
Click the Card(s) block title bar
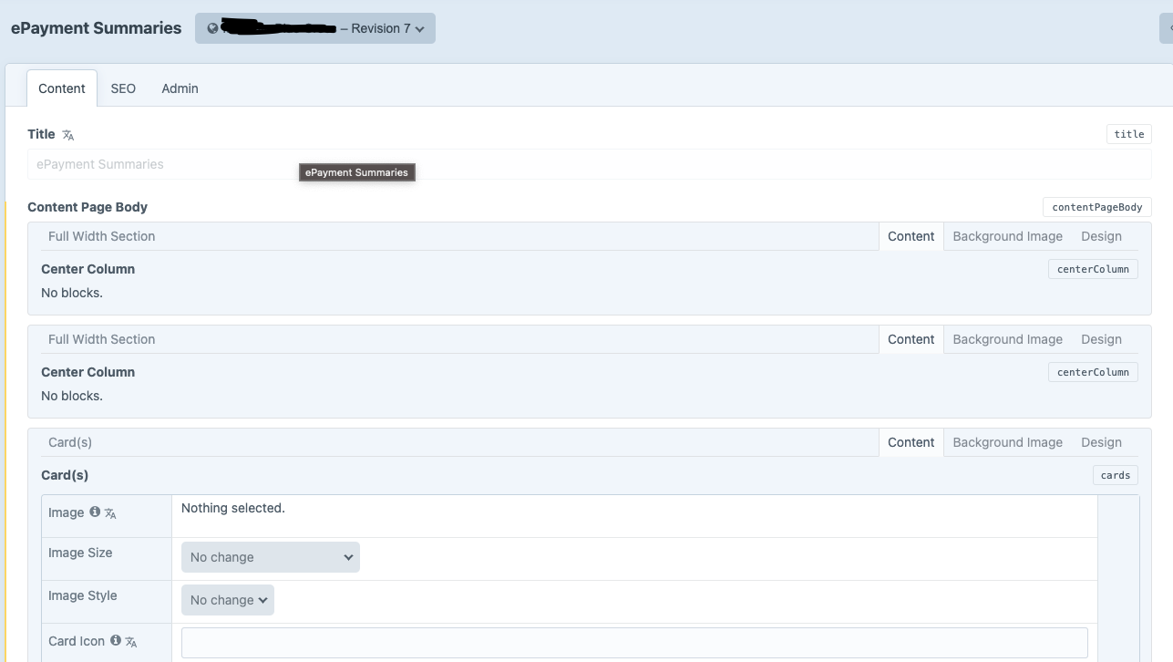(70, 442)
